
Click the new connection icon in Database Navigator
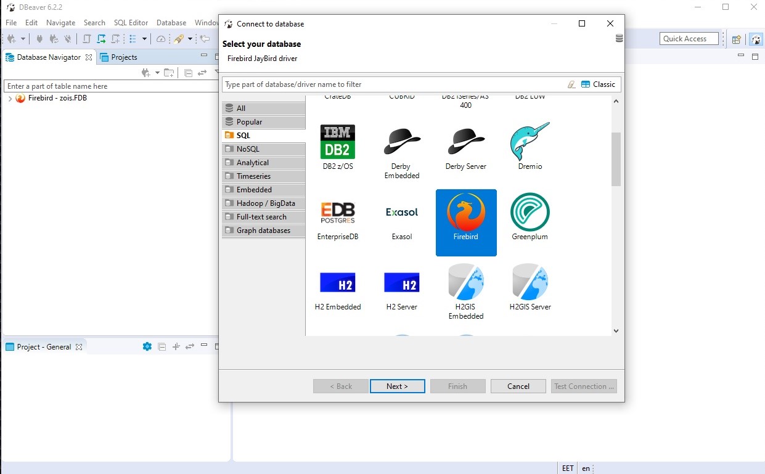pos(145,73)
